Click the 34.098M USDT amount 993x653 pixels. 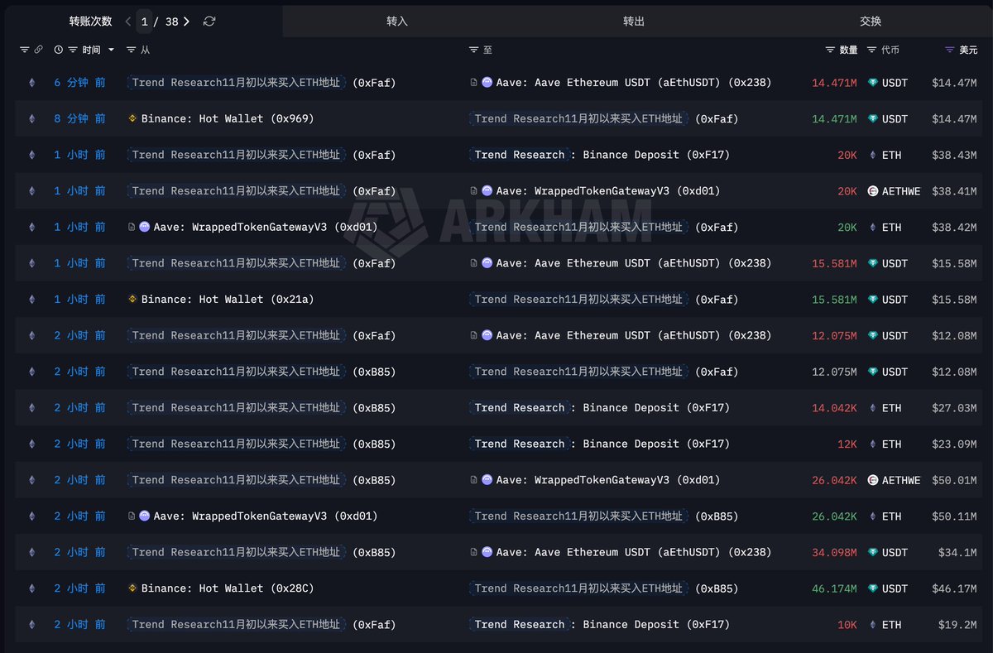coord(834,552)
